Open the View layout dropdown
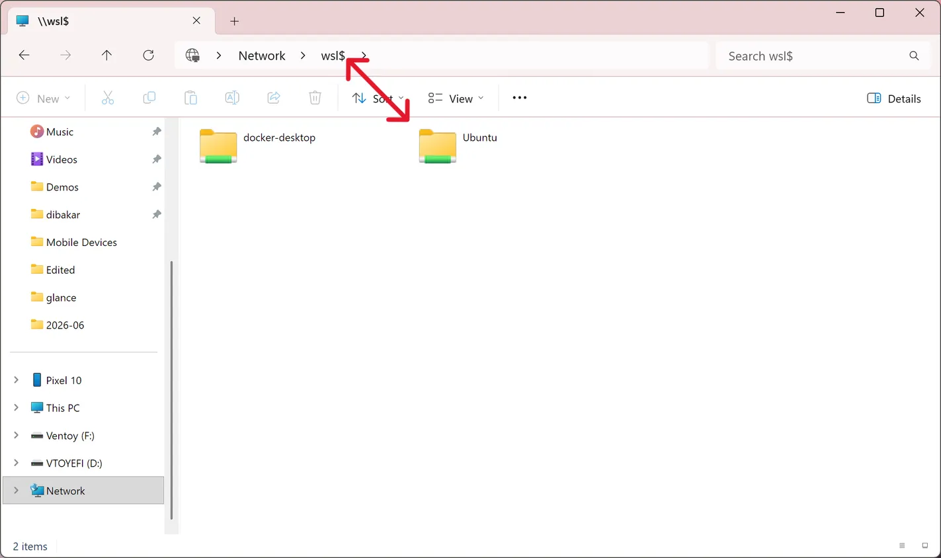This screenshot has width=941, height=558. click(456, 98)
